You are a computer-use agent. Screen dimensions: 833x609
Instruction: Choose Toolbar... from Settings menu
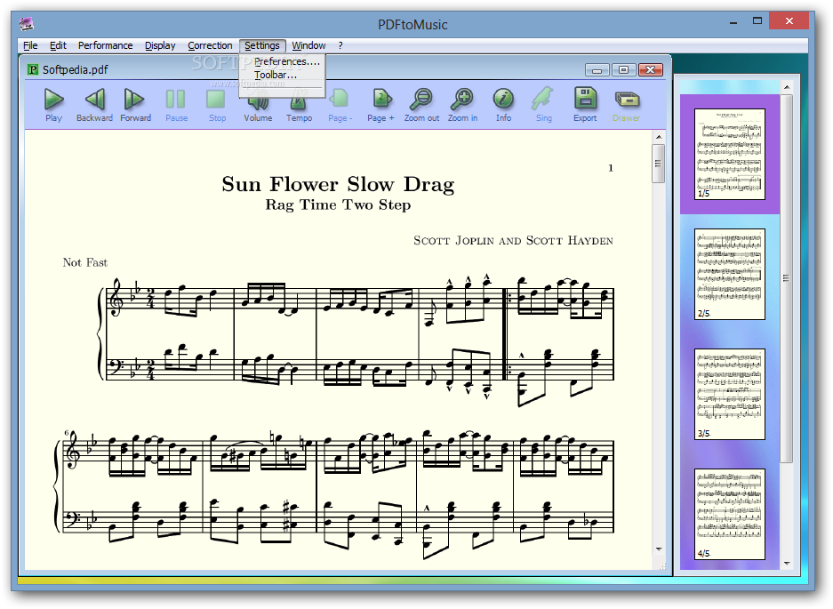point(276,75)
